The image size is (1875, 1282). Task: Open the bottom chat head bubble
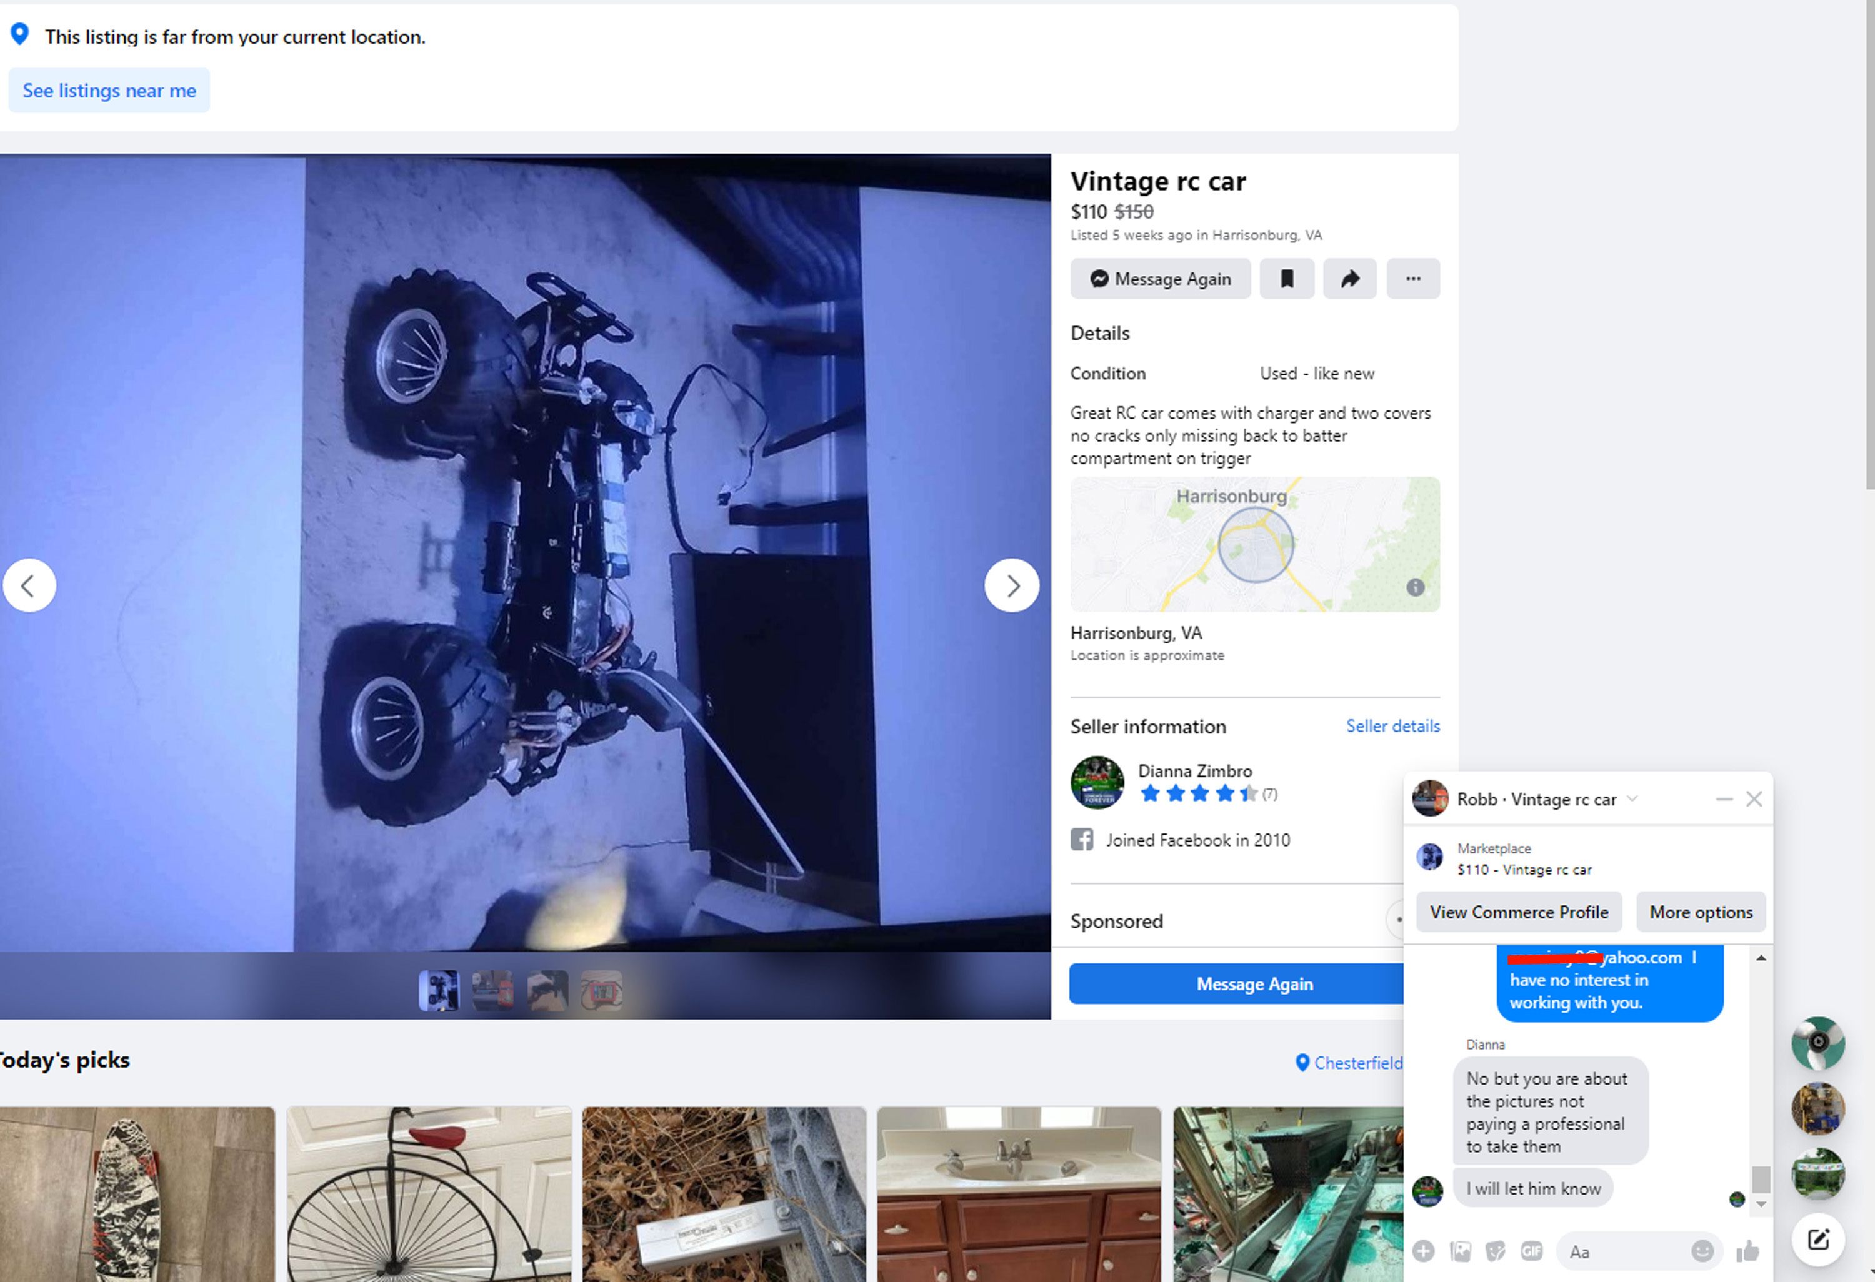tap(1817, 1174)
